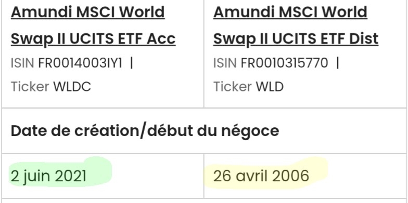This screenshot has width=408, height=203.
Task: Click the green highlight behind the date
Action: click(x=60, y=171)
